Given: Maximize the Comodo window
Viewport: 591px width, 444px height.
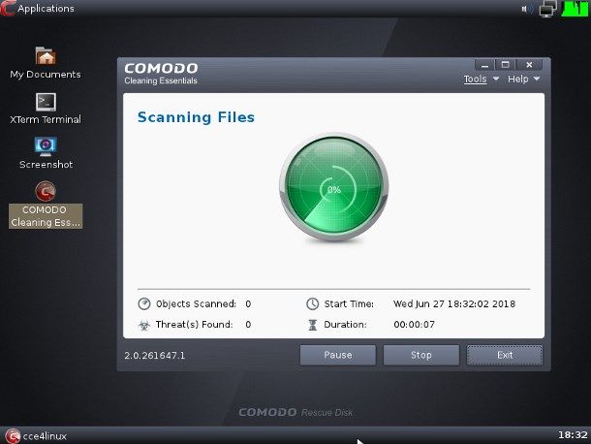Looking at the screenshot, I should coord(506,65).
